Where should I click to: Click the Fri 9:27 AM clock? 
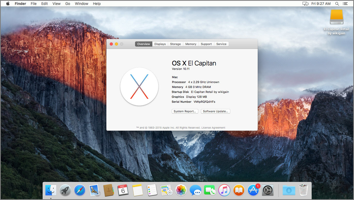321,4
